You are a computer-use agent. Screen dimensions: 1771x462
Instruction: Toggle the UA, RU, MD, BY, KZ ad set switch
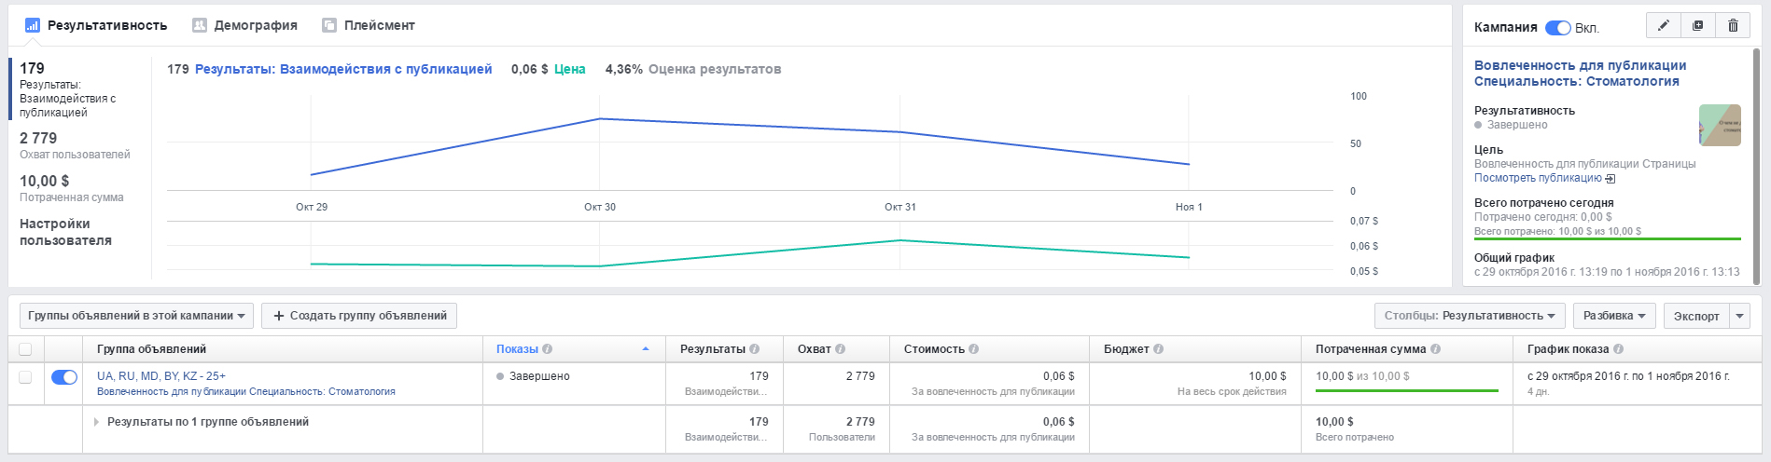[x=64, y=377]
